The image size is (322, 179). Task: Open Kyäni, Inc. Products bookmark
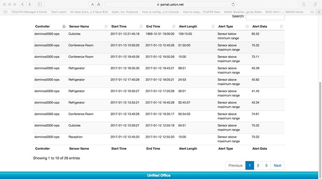click(x=125, y=12)
